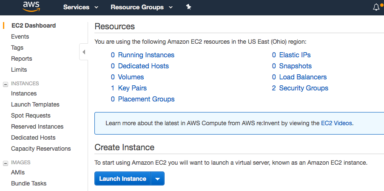384x191 pixels.
Task: Open the Running Instances resource link
Action: [x=146, y=55]
